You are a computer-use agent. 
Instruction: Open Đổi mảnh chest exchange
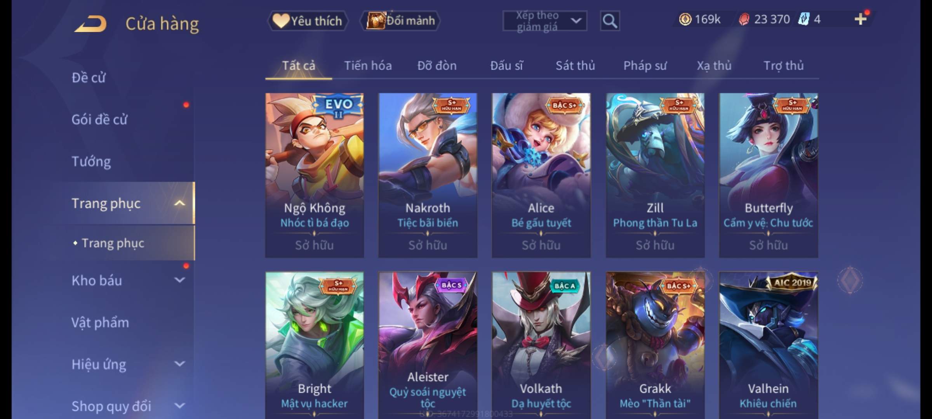click(400, 21)
